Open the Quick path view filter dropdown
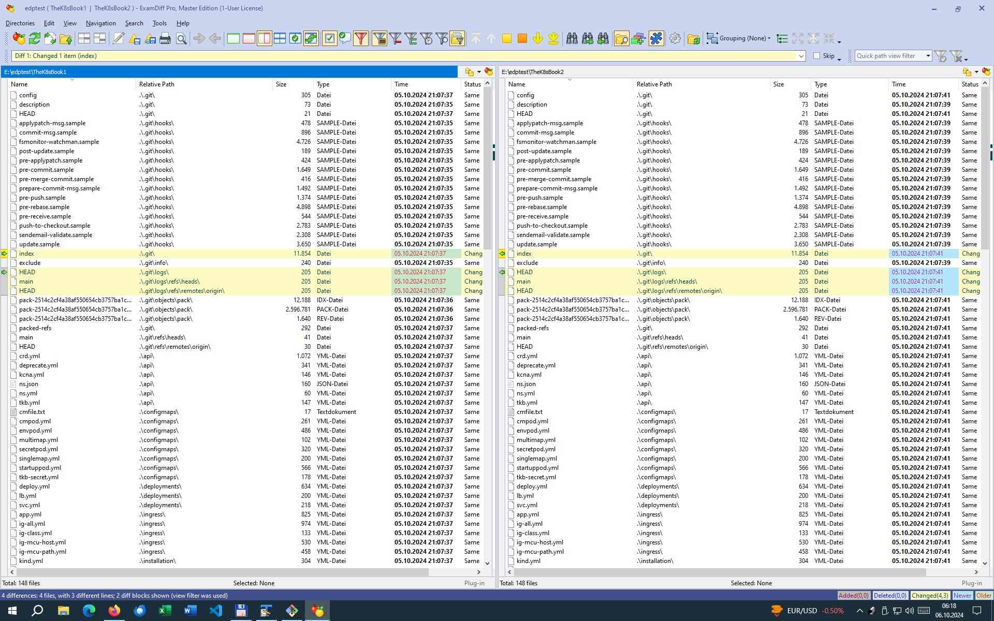The height and width of the screenshot is (621, 994). point(928,56)
